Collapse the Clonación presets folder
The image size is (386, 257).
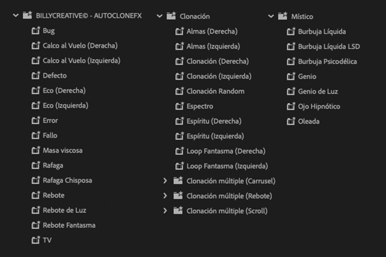[160, 16]
